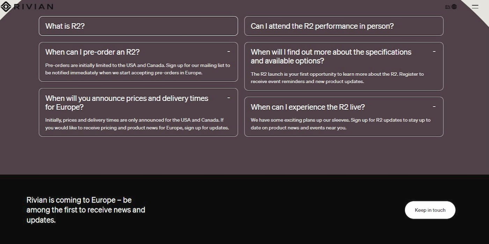Click the R2 live experience answer text
The image size is (489, 244).
341,123
